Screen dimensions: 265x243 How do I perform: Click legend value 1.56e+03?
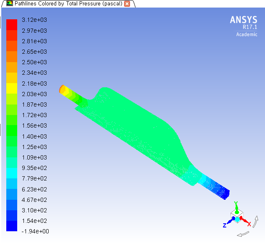[x=34, y=125]
